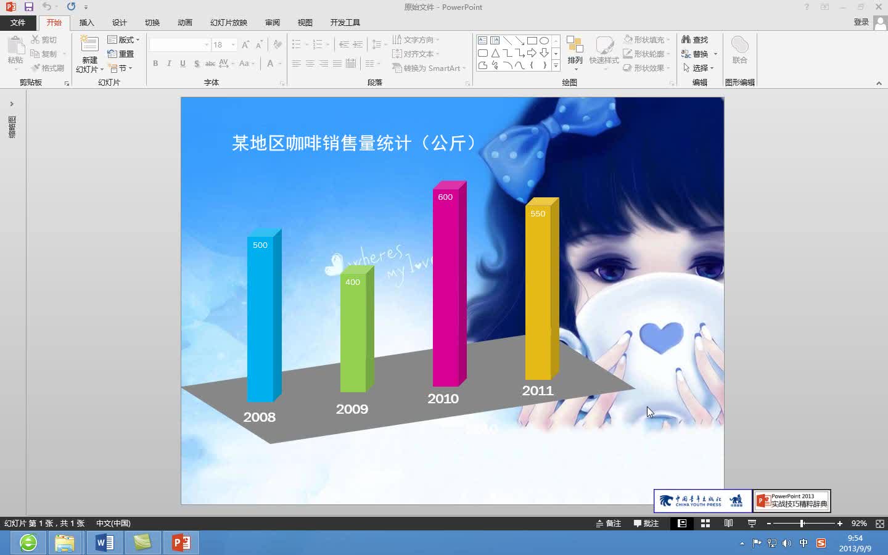This screenshot has height=555, width=888.
Task: Toggle italic formatting
Action: [168, 64]
